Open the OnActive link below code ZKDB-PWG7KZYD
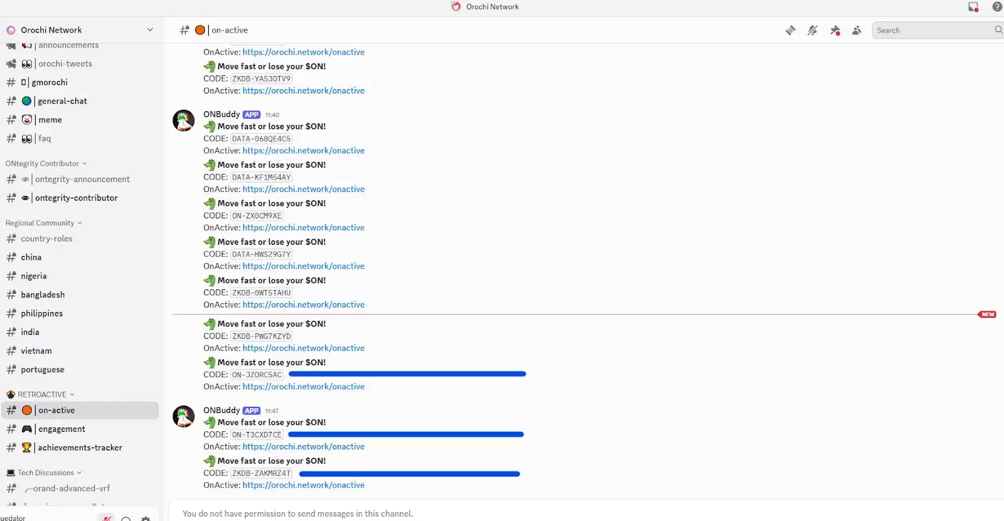This screenshot has width=1004, height=521. tap(303, 348)
